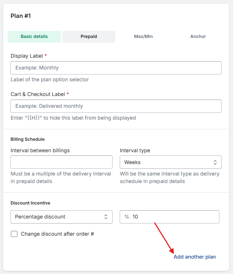Click chevron icon on Percentage discount selector

[106, 217]
